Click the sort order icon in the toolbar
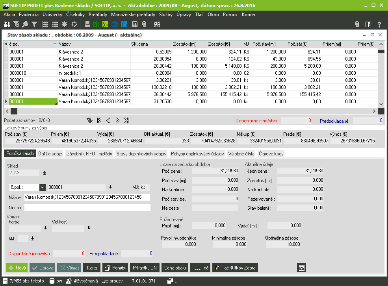Viewport: 388px width, 286px height. pos(7,24)
